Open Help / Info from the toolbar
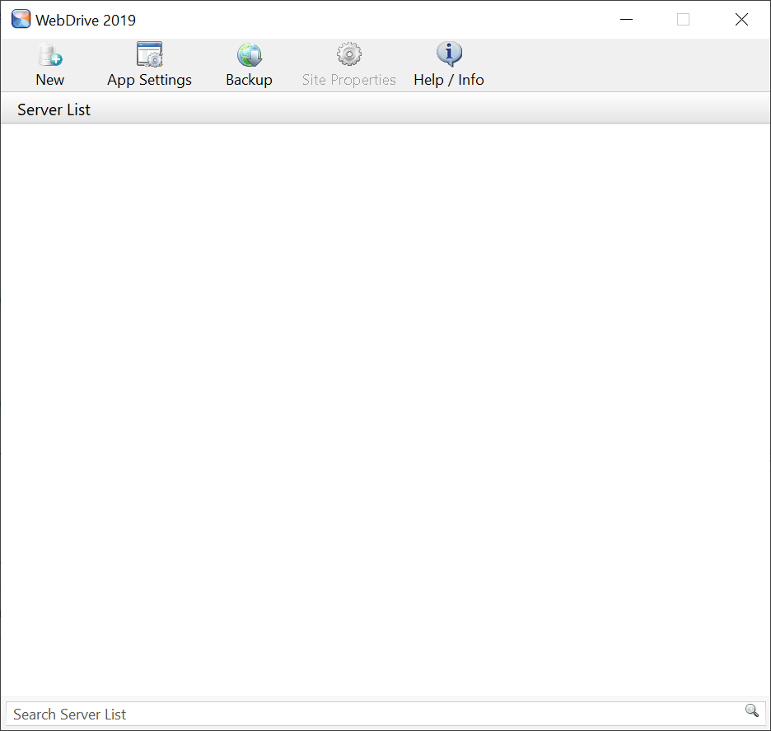 point(449,64)
